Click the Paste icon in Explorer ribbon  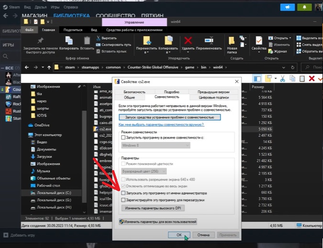click(x=87, y=40)
